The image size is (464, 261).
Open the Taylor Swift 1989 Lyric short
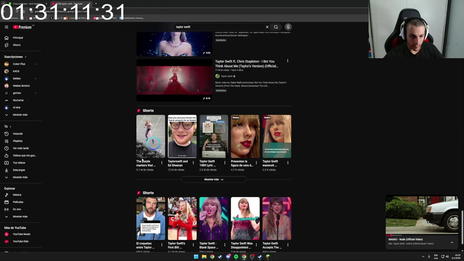tap(214, 137)
